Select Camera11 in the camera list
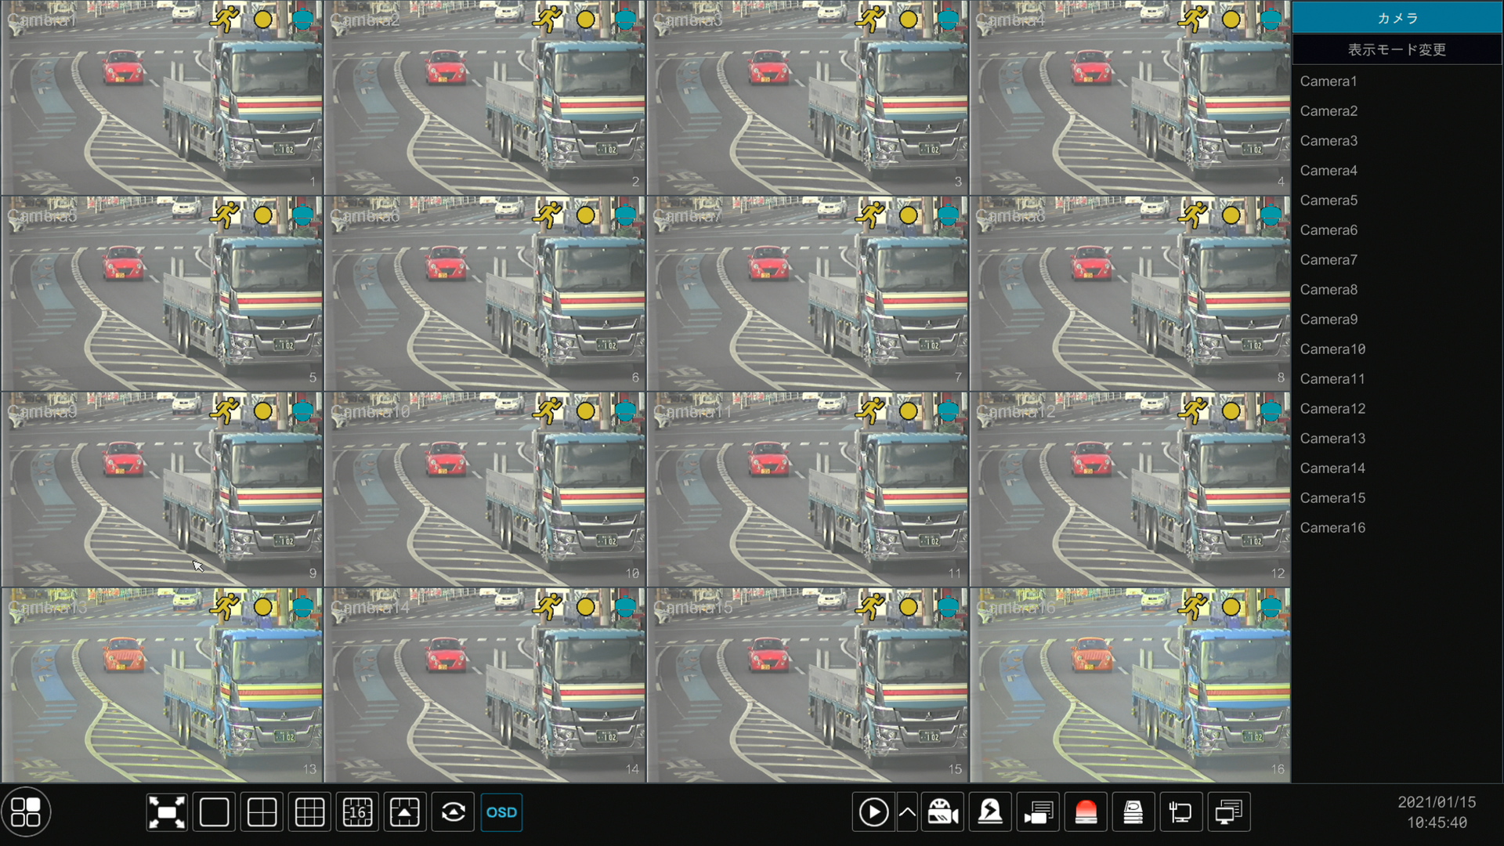1504x846 pixels. coord(1397,379)
